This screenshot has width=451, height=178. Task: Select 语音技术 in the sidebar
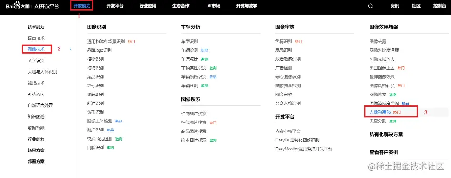point(36,38)
